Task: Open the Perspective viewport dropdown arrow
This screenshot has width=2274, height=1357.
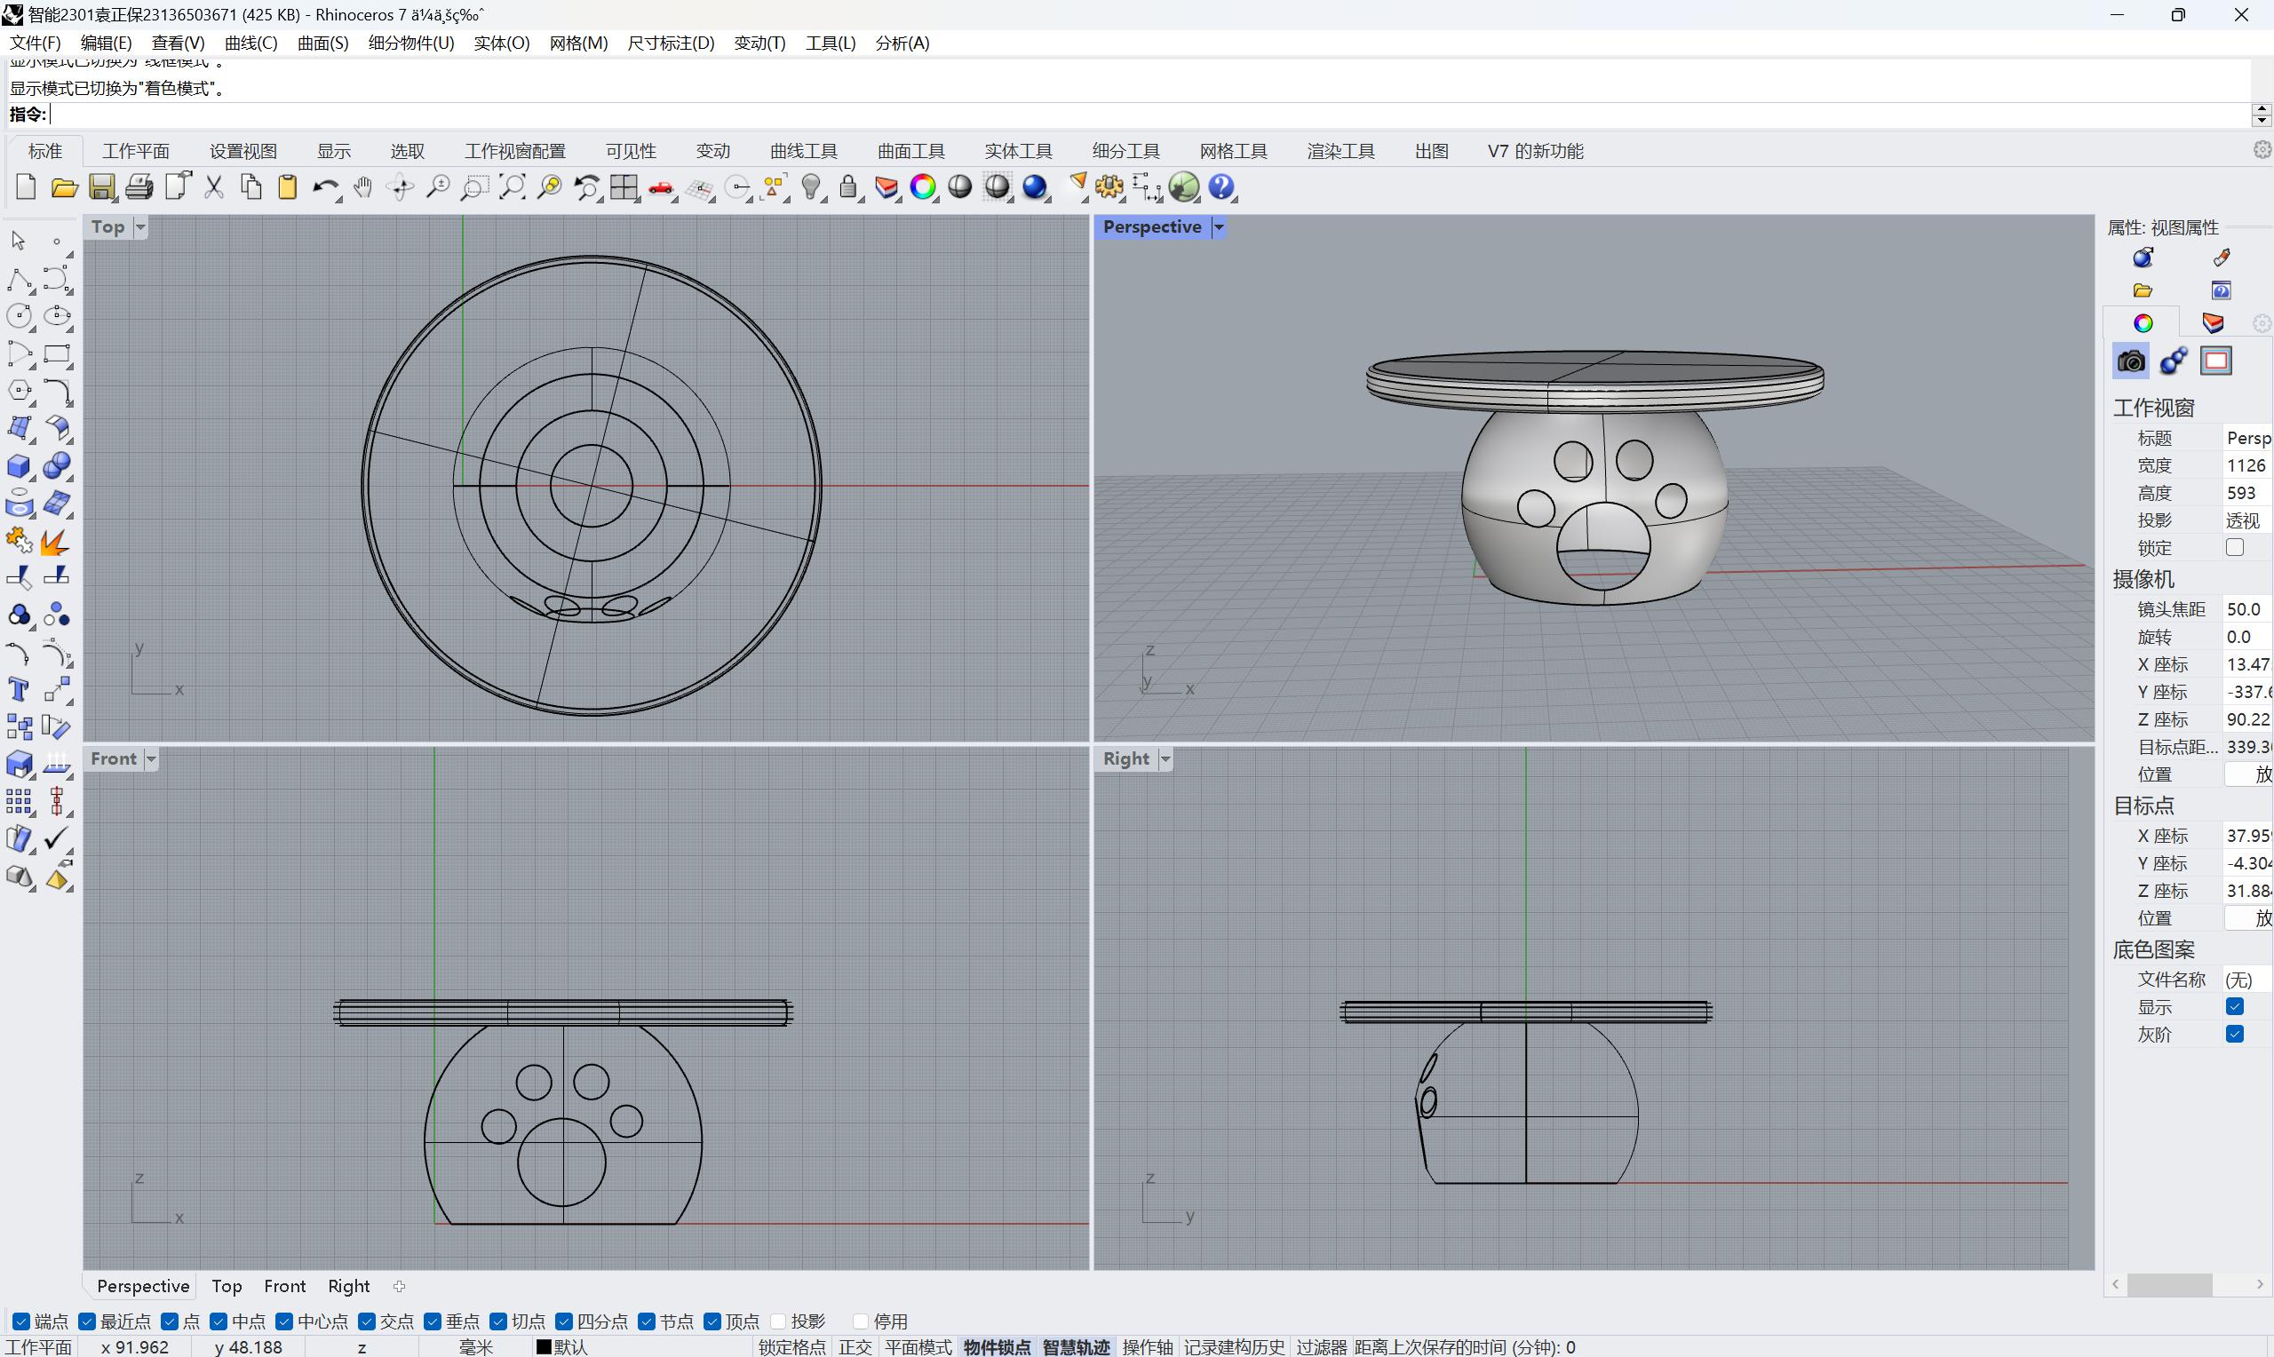Action: pyautogui.click(x=1219, y=226)
